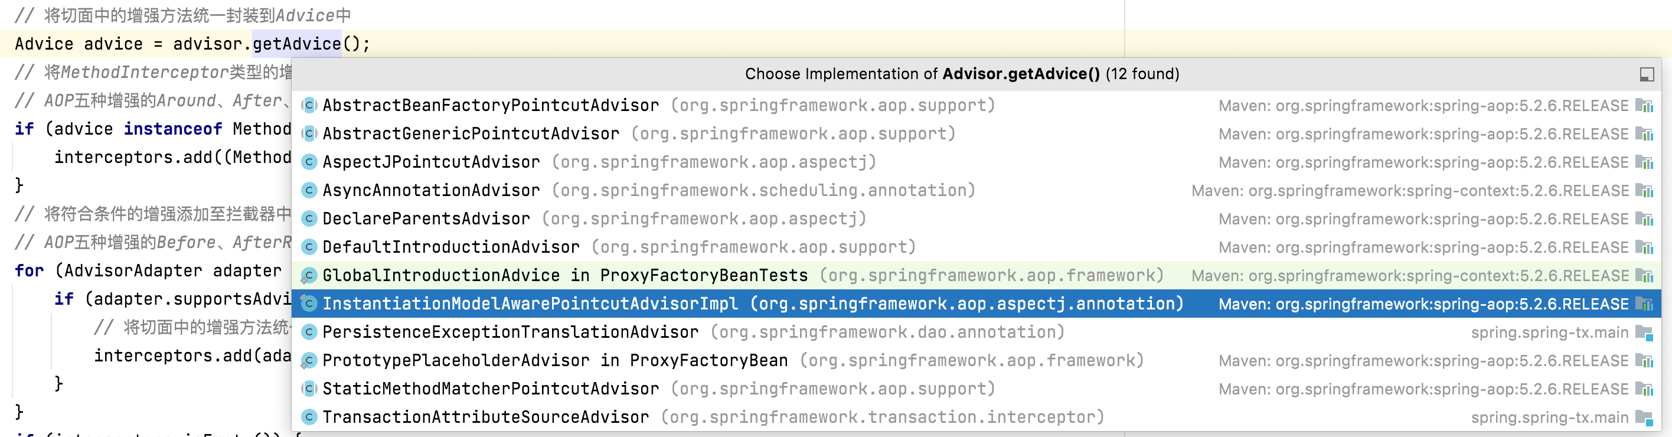Select DefaultIntroductionAdvisor from the list
Screen dimensions: 1672x437
(976, 247)
